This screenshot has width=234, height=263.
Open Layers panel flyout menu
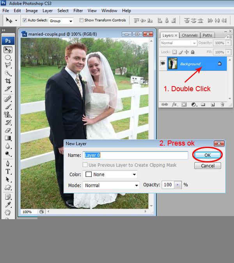tap(229, 37)
